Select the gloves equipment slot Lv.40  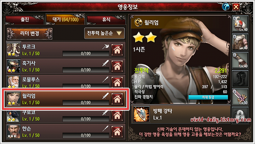240,60
